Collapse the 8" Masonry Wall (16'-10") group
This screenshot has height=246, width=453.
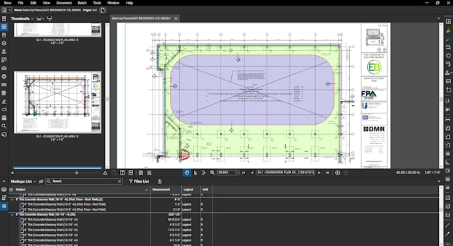12,215
